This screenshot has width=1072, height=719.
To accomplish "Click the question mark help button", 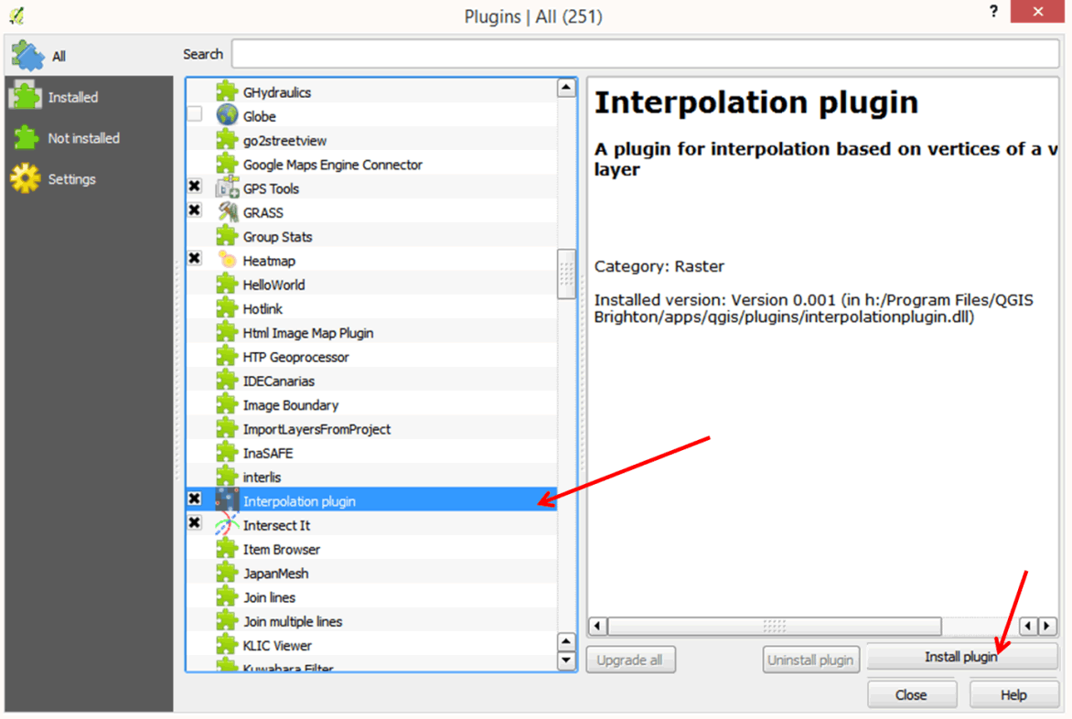I will tap(993, 12).
